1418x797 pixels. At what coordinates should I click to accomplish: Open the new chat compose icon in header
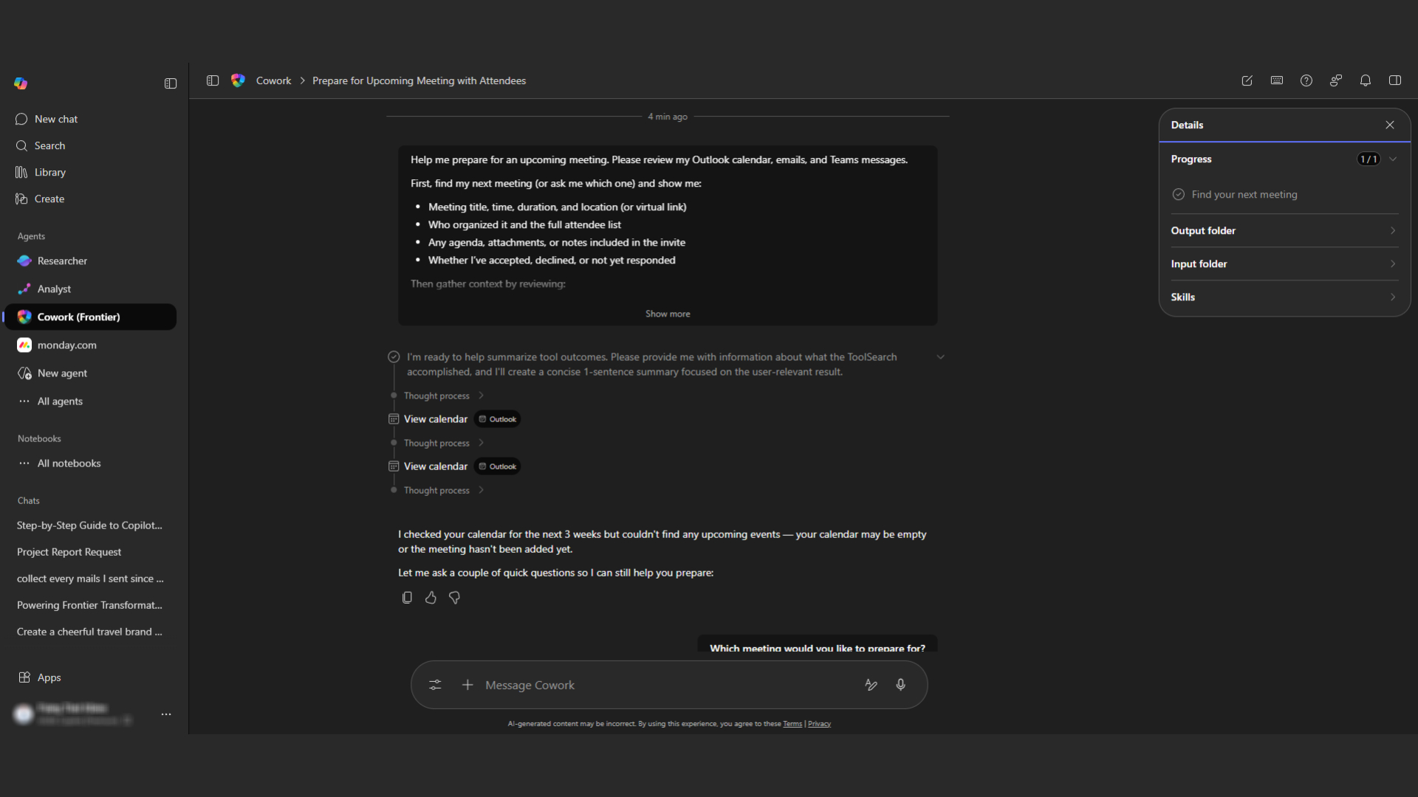[1247, 80]
